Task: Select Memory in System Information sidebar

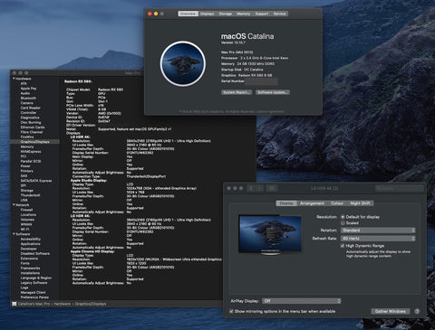Action: (x=27, y=146)
